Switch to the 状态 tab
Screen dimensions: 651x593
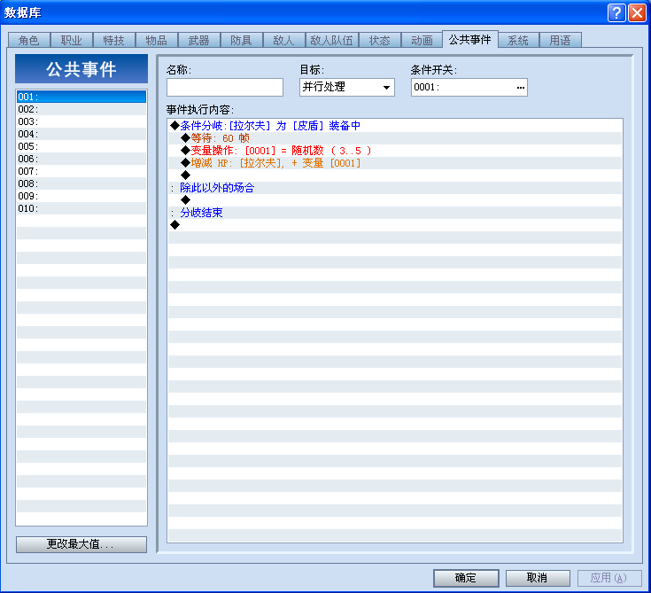[380, 40]
